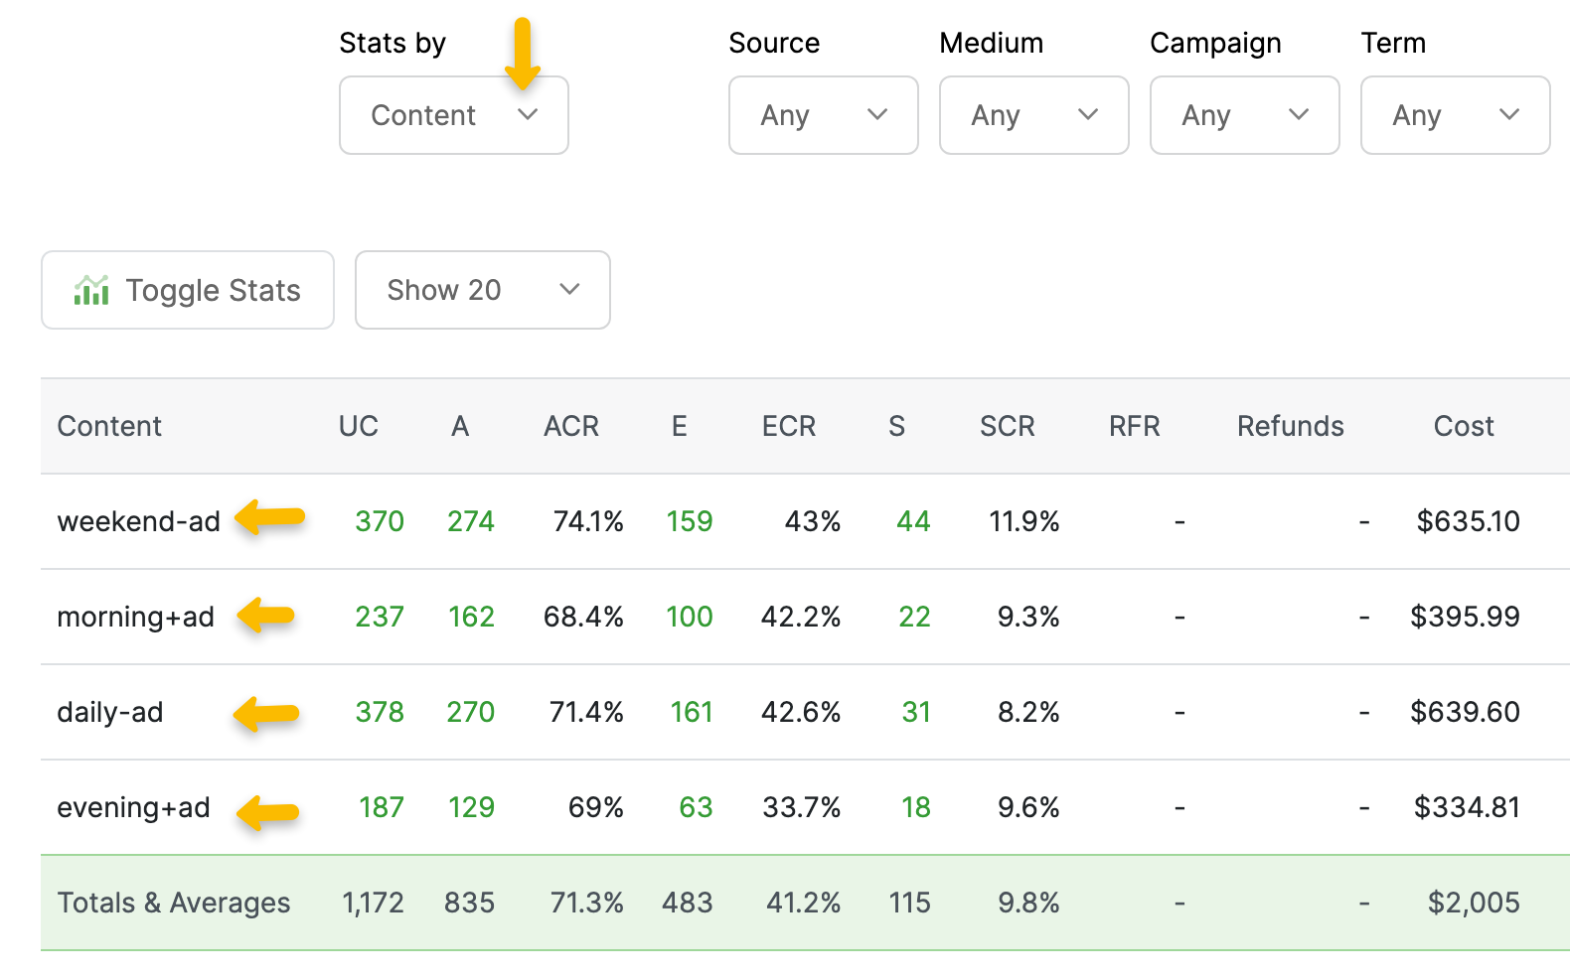Screen dimensions: 1570x977
Task: Change the Show 20 rows dropdown
Action: [482, 290]
